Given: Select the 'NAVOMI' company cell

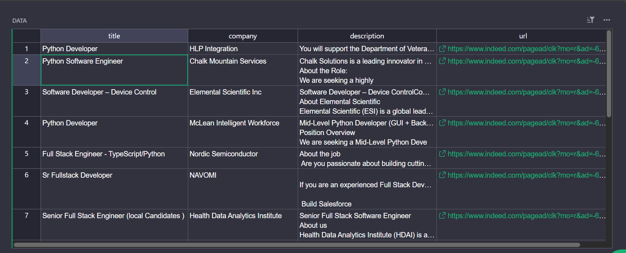Looking at the screenshot, I should 243,189.
